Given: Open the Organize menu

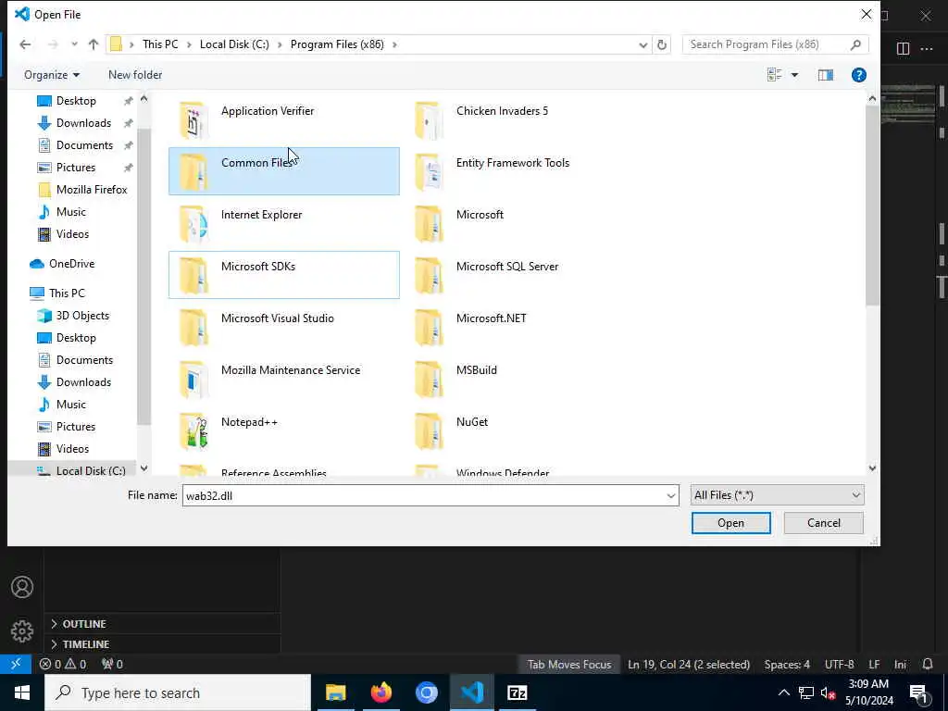Looking at the screenshot, I should click(x=52, y=75).
